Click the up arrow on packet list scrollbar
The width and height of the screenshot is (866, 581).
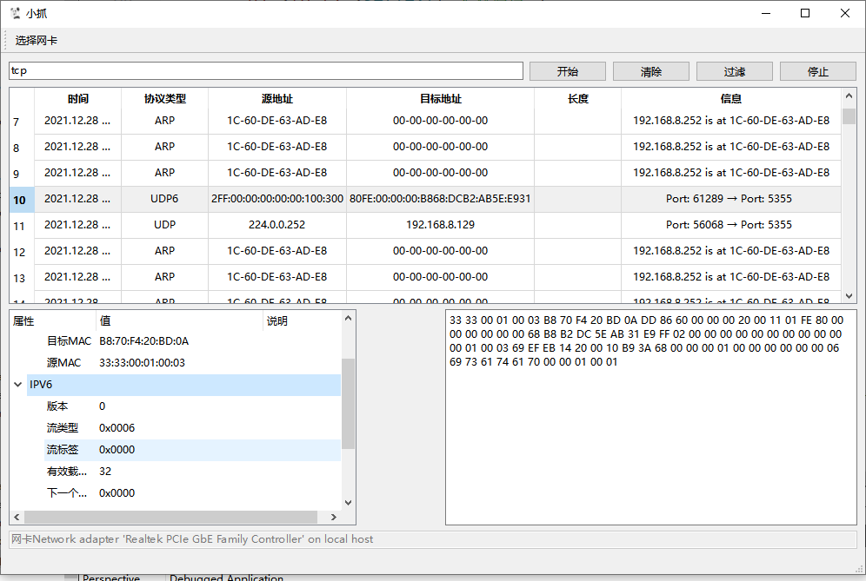pyautogui.click(x=849, y=96)
